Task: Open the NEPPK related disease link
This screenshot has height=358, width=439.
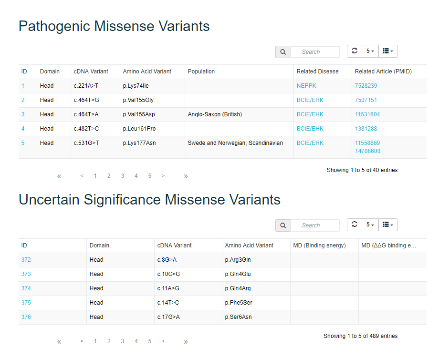Action: click(306, 86)
